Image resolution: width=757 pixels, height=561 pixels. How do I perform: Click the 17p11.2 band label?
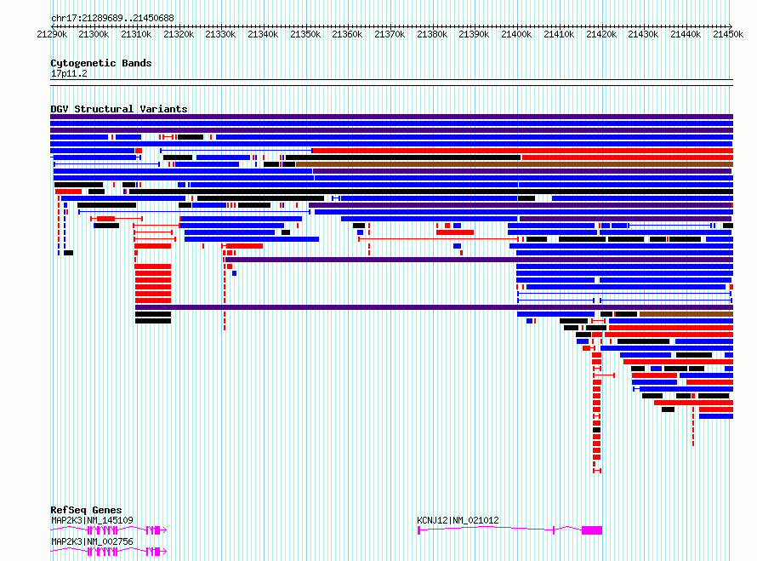click(x=69, y=73)
